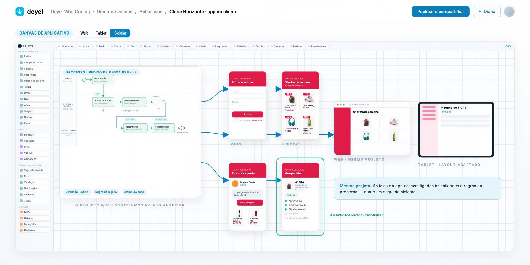Go to Demo de vendas breadcrumb
This screenshot has width=530, height=265.
[x=115, y=12]
